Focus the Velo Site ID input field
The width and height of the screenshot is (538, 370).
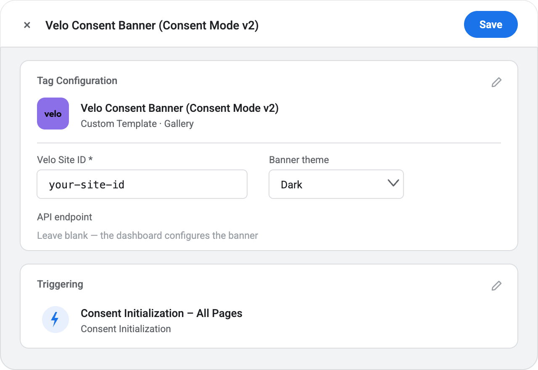142,184
